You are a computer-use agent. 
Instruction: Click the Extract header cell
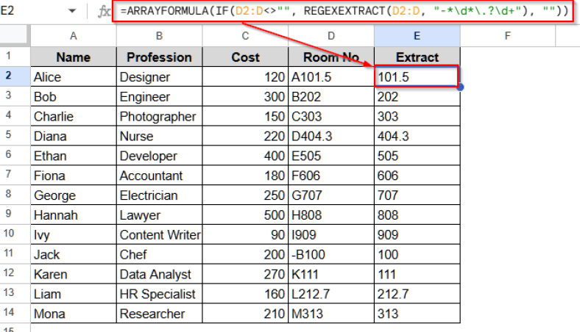[x=417, y=57]
